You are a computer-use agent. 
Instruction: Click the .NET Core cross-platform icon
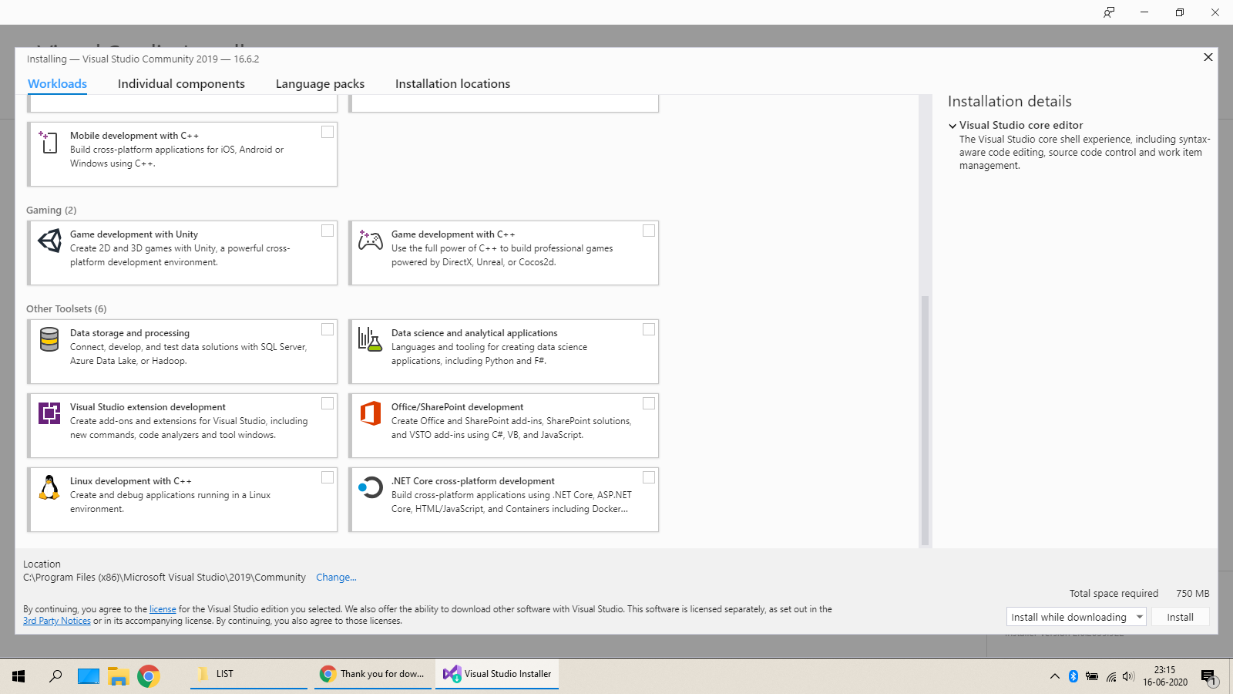coord(370,487)
